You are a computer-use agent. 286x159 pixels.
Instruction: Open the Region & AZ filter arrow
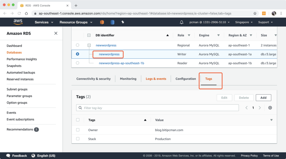251,35
